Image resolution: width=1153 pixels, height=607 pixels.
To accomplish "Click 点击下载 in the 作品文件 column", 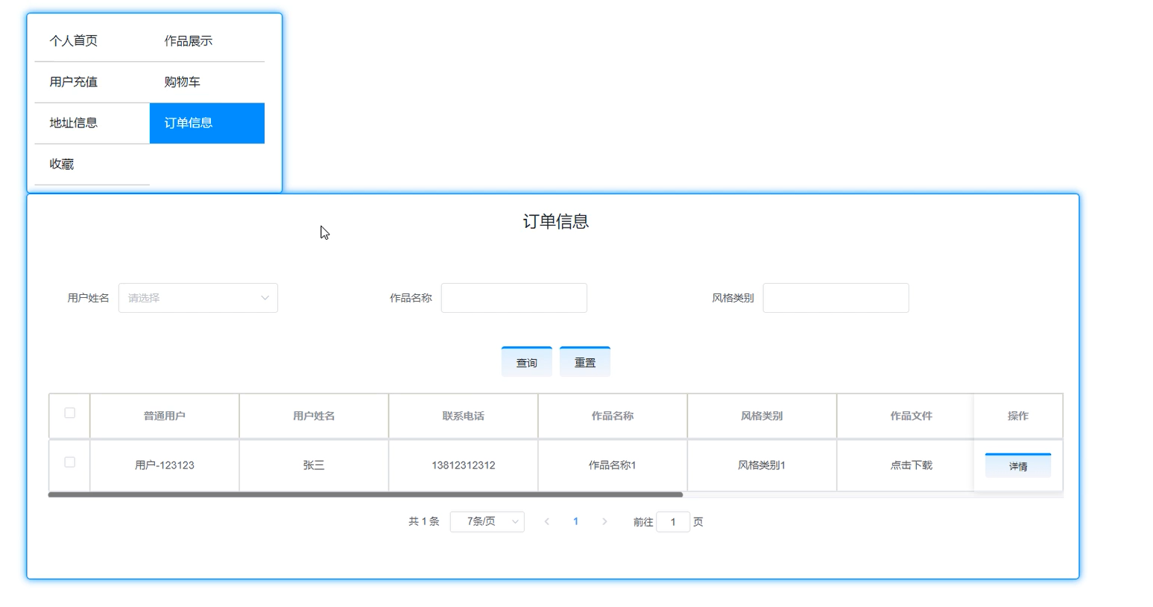I will (x=911, y=465).
